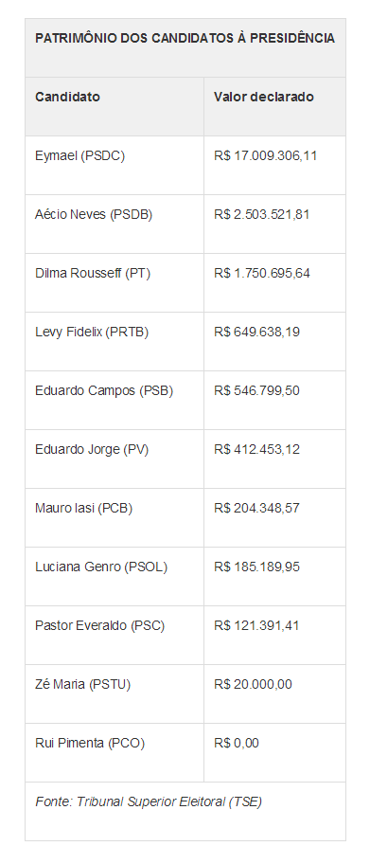This screenshot has width=370, height=846.
Task: Click the Fonte: Tribunal Superior Eleitoral footer
Action: [x=149, y=802]
